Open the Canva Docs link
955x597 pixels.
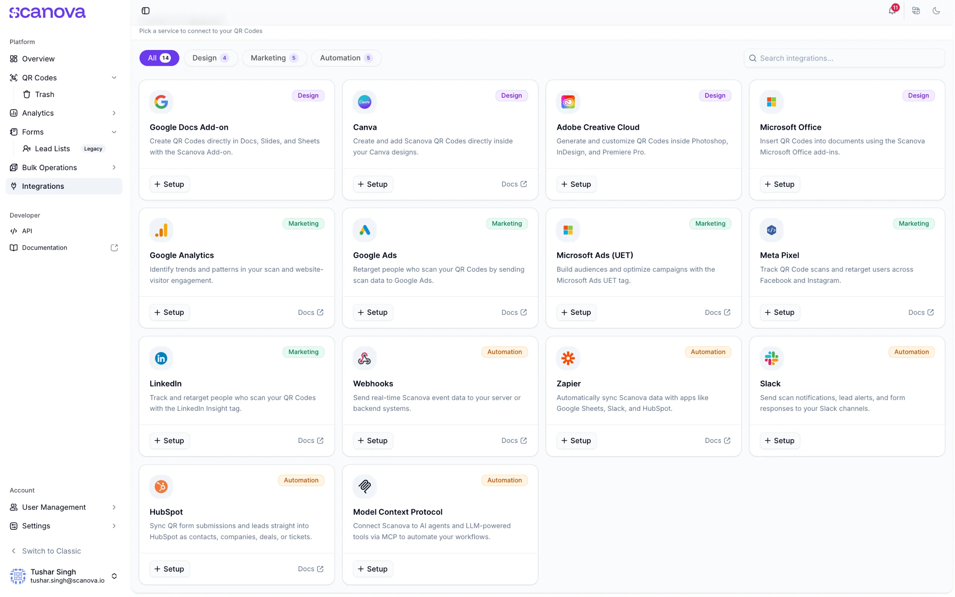514,184
